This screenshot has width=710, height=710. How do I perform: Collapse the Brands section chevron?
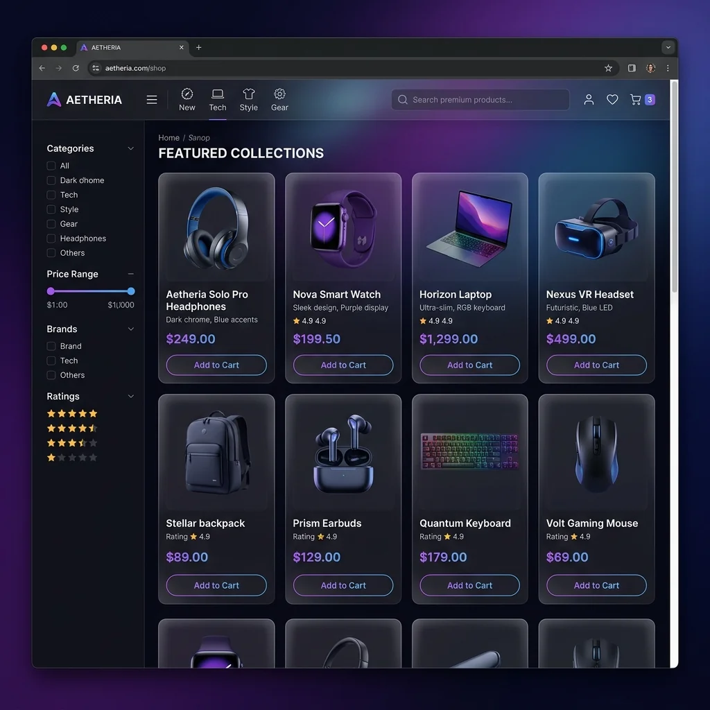(130, 329)
